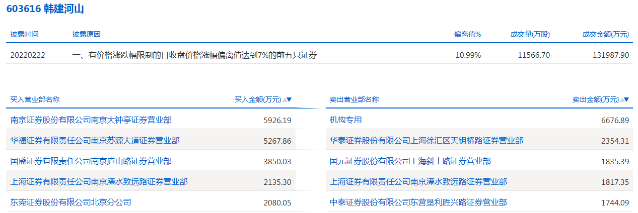Select turnover value 131987.90
638x213 pixels.
(611, 55)
